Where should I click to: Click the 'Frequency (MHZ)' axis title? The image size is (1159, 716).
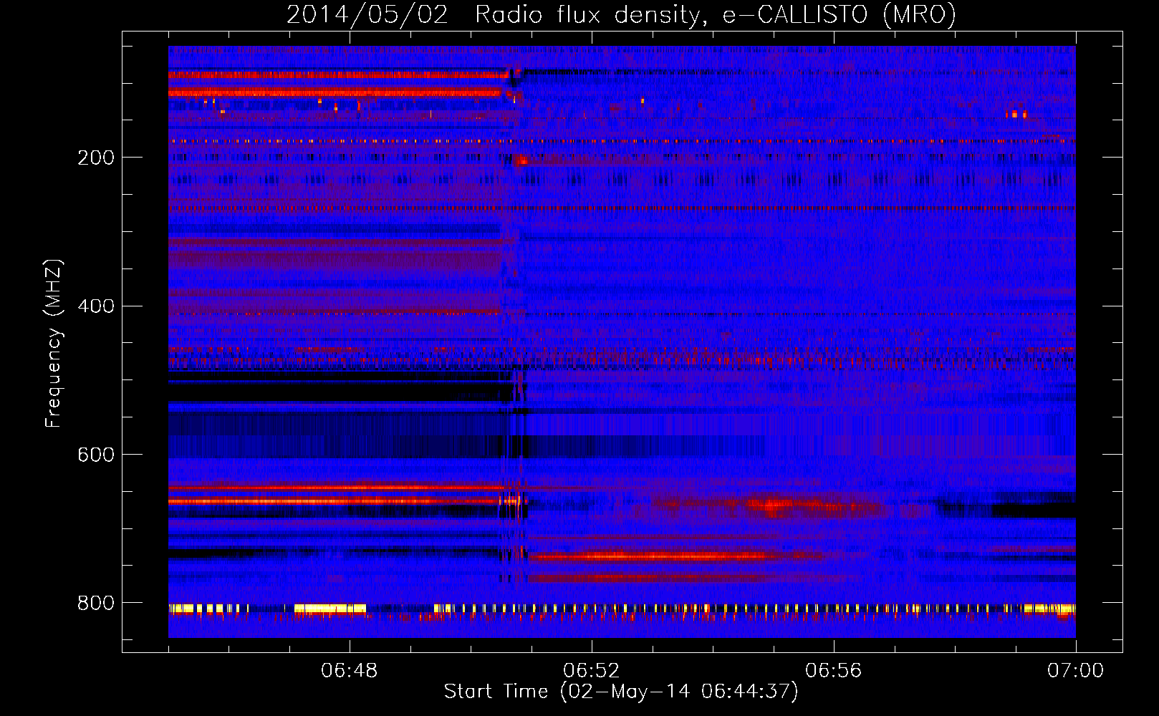coord(54,343)
